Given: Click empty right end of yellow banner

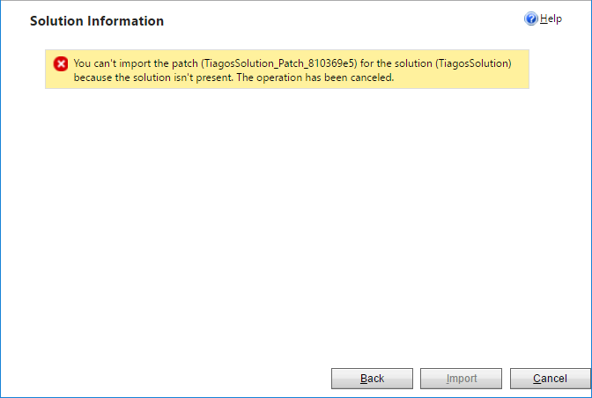Looking at the screenshot, I should click(x=520, y=77).
